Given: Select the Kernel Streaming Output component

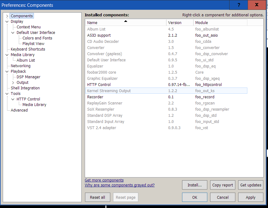Looking at the screenshot, I should click(166, 91).
